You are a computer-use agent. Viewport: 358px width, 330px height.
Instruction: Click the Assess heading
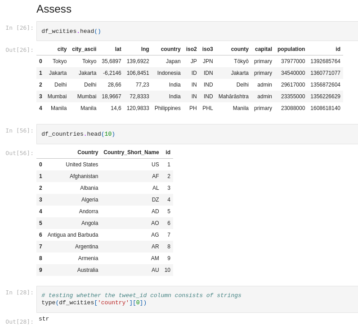tap(54, 9)
